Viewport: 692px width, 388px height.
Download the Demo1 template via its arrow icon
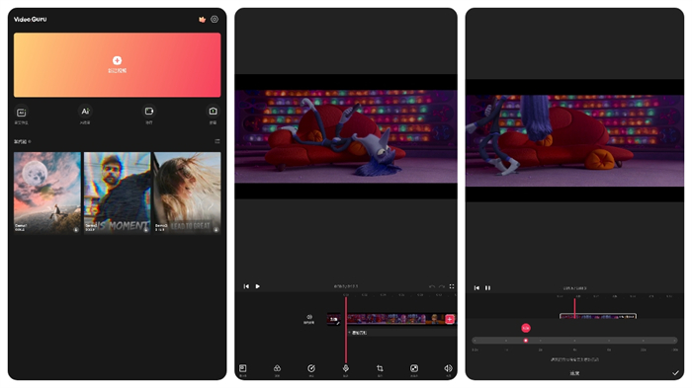tap(75, 229)
